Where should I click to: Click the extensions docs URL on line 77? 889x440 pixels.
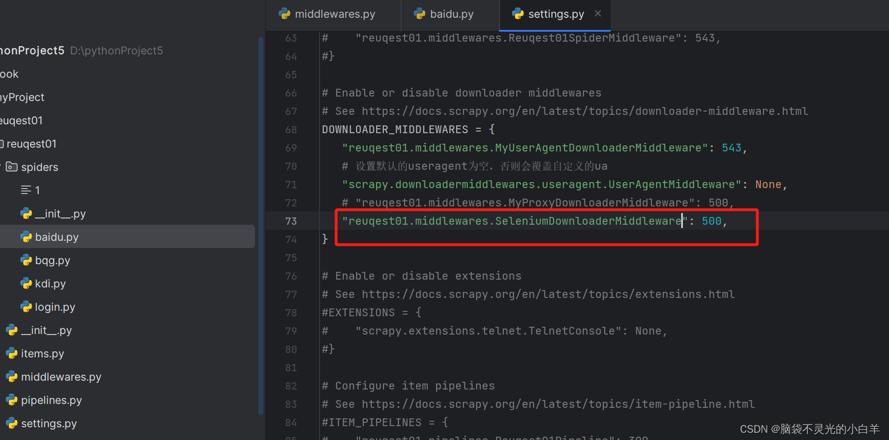(x=548, y=294)
